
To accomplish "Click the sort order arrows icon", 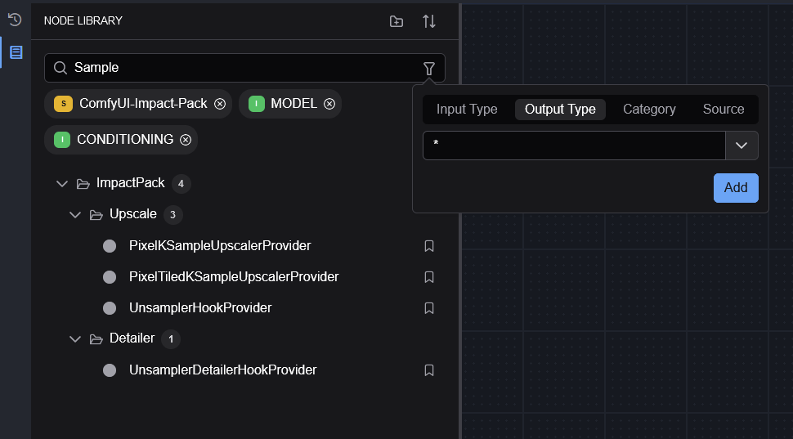I will click(x=429, y=21).
